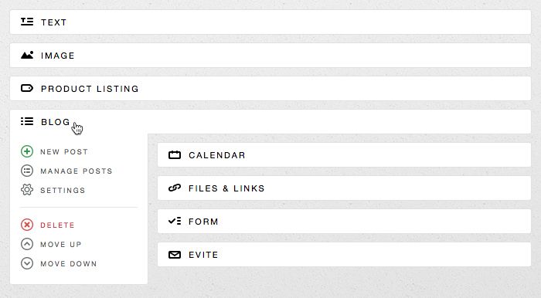Click the Product Listing tag icon
Screen dimensions: 541x298
(x=27, y=89)
